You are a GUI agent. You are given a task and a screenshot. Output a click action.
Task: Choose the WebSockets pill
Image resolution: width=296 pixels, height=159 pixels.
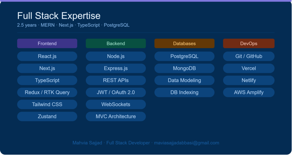tap(116, 104)
